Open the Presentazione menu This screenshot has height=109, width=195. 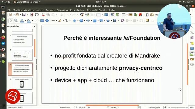pos(77,10)
